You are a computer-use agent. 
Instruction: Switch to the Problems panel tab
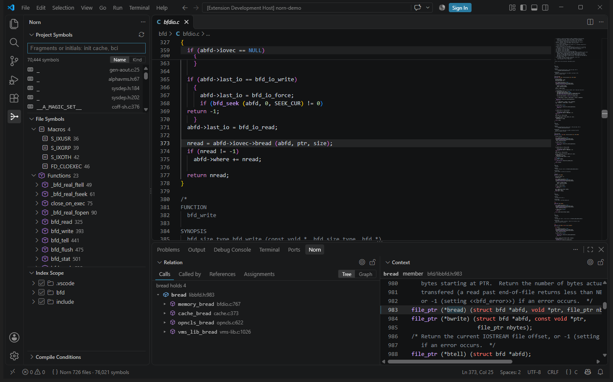[x=168, y=249]
